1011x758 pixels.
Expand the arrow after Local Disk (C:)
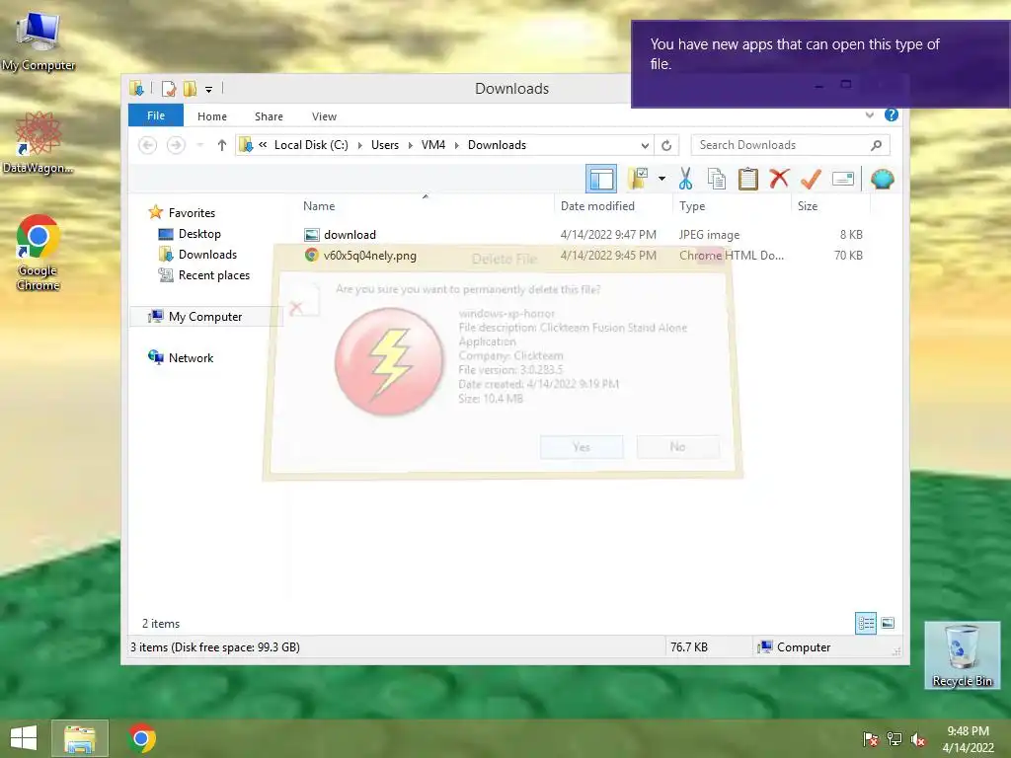point(359,145)
